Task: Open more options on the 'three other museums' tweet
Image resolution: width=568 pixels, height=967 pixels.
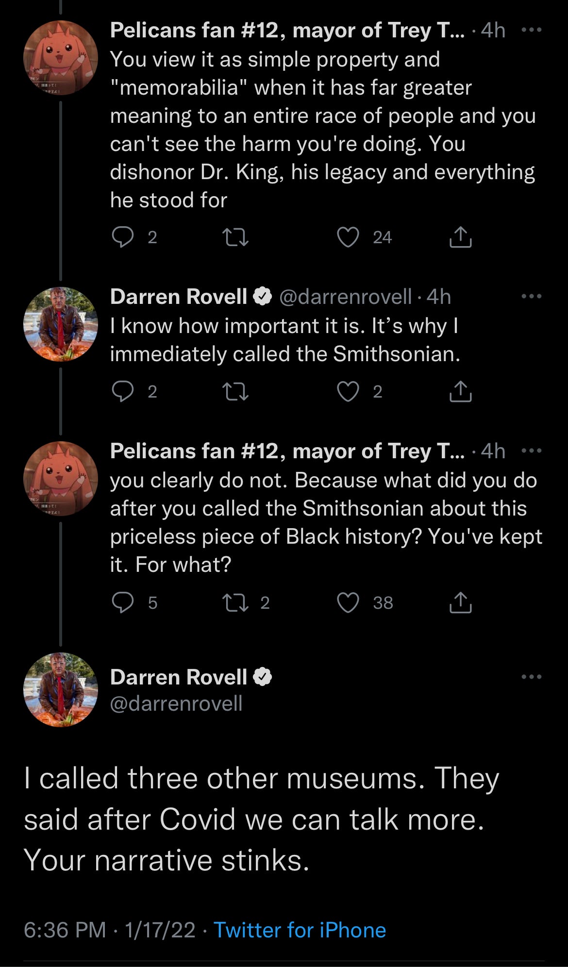Action: pyautogui.click(x=531, y=677)
